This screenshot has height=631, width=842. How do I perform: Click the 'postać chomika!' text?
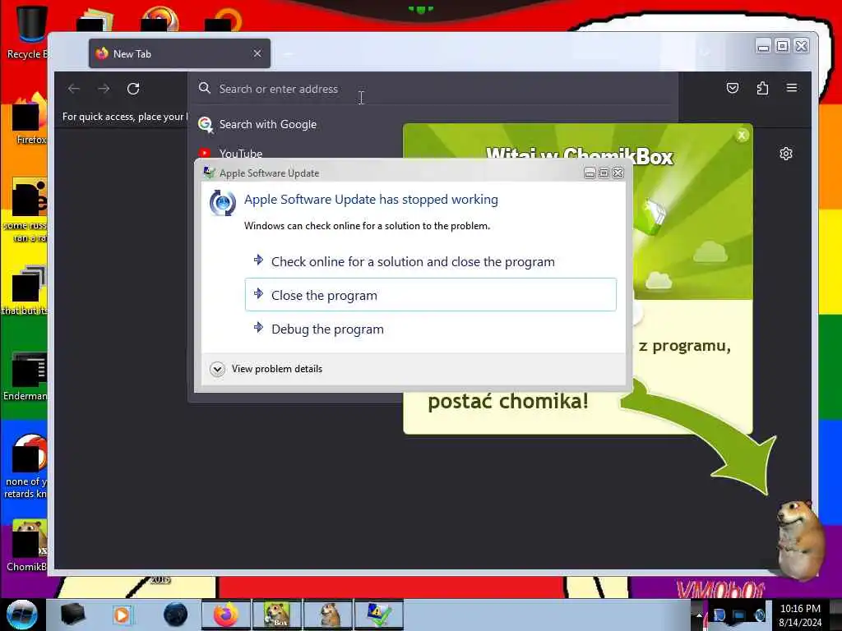508,401
